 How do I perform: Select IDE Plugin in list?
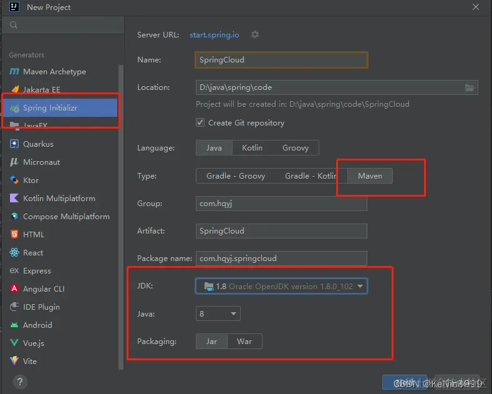60,307
